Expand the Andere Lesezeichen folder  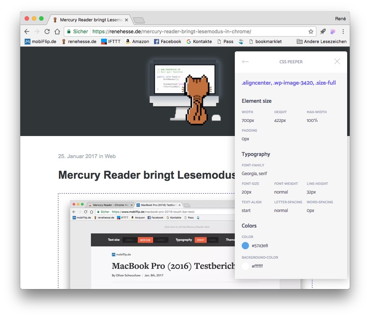(x=322, y=42)
